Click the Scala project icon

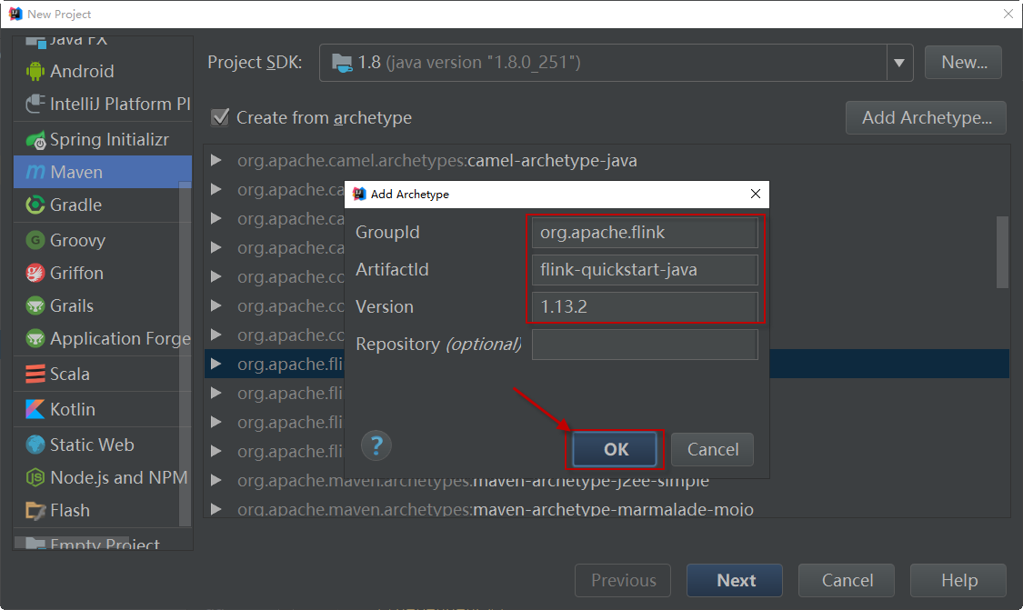35,374
